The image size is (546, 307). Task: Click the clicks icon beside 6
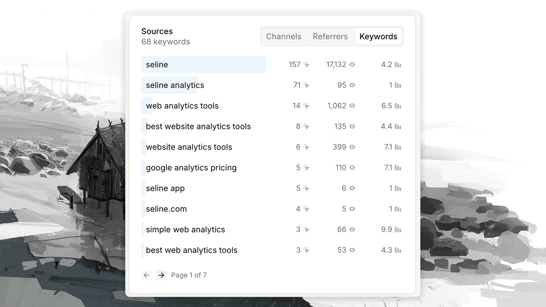(x=306, y=147)
